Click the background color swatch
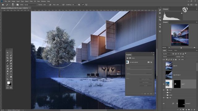This screenshot has width=198, height=111. click(10, 84)
